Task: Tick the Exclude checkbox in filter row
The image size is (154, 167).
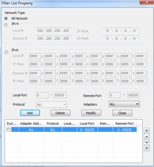Action: [8, 129]
